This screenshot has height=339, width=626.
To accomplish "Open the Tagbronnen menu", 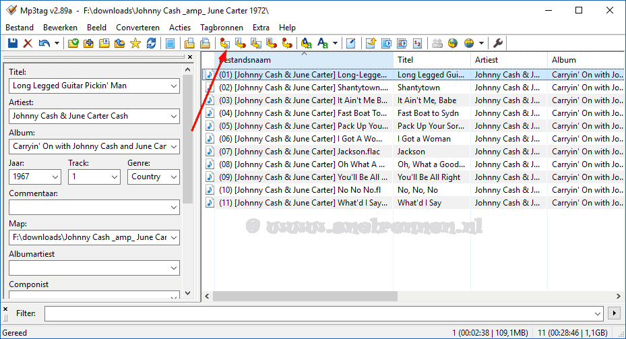I will [x=222, y=28].
